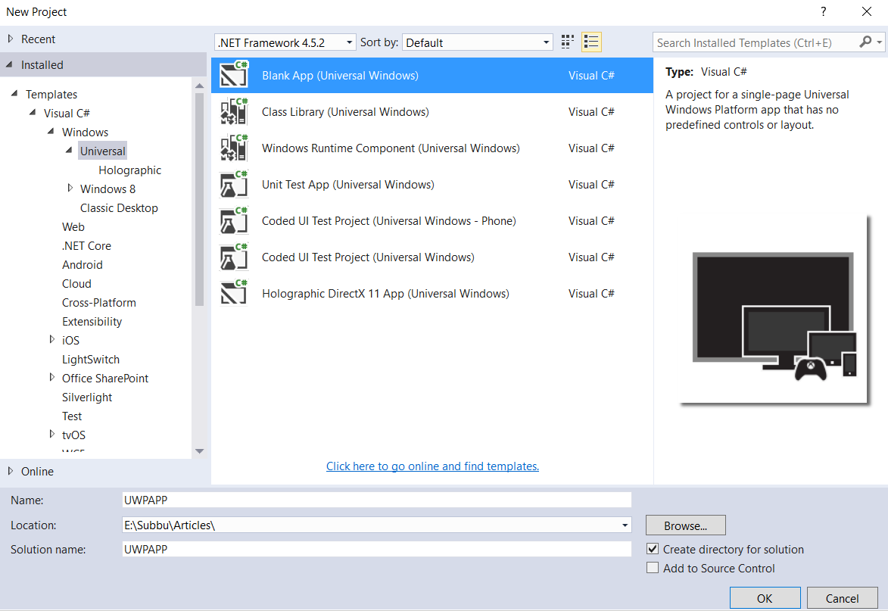Select the Silverlight template category
Viewport: 888px width, 611px height.
[x=87, y=397]
